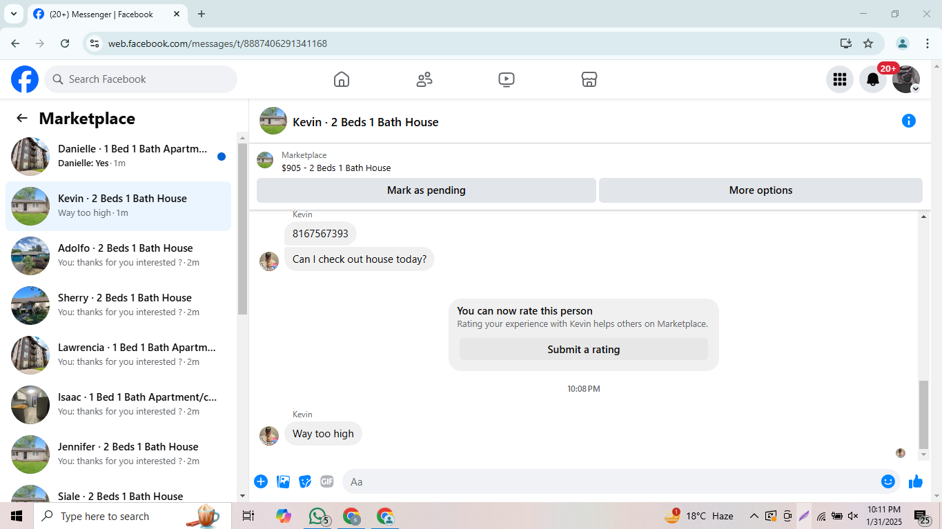Open Lawrencia's 1 Bed 1 Bath Apartment chat
The width and height of the screenshot is (942, 529).
tap(118, 355)
